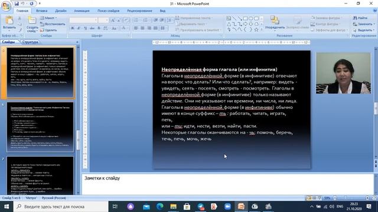378x212 pixels.
Task: Click the Windows search box on taskbar
Action: pyautogui.click(x=61, y=207)
